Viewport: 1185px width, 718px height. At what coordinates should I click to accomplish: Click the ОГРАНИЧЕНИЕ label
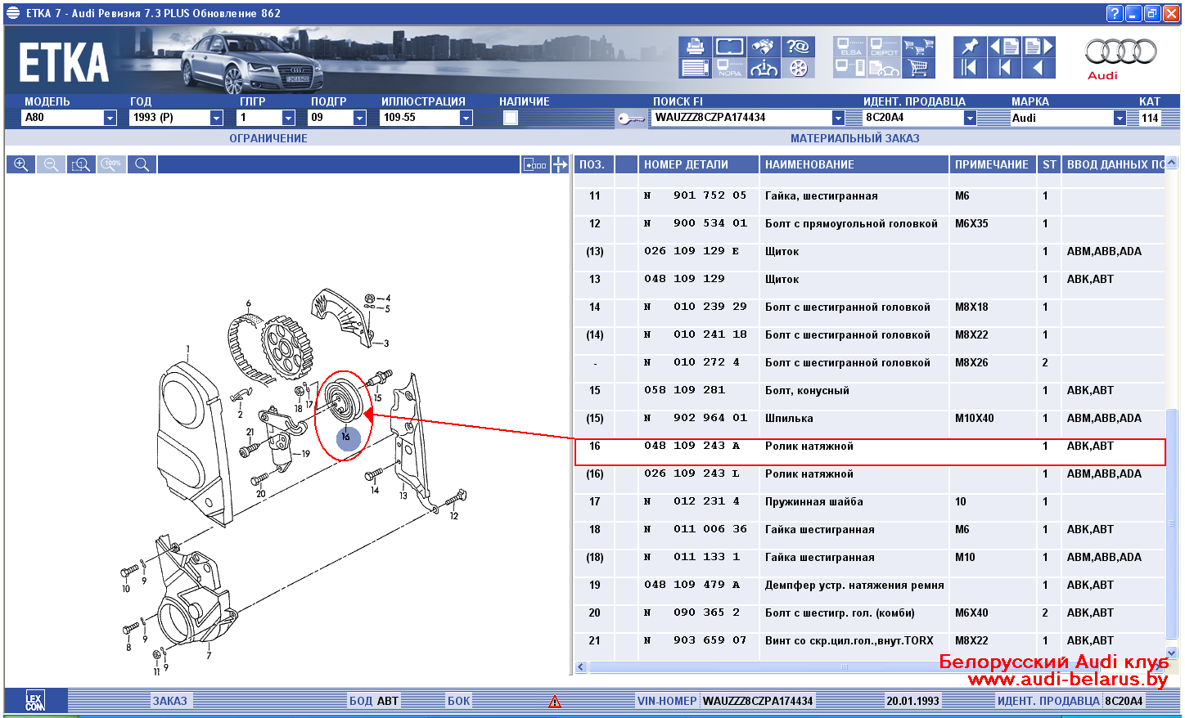[x=268, y=138]
